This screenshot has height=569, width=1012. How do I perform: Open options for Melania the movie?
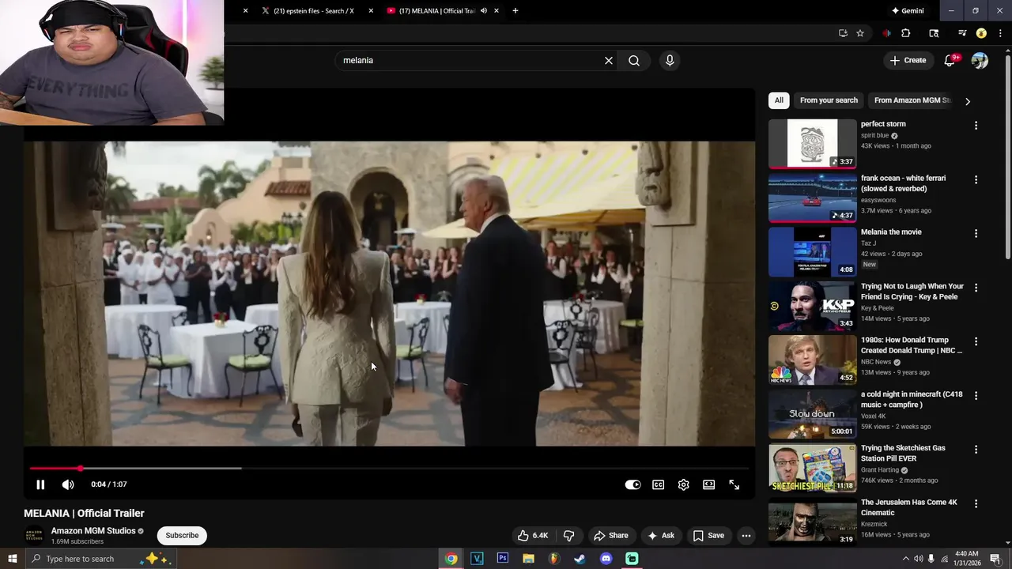[x=976, y=233]
